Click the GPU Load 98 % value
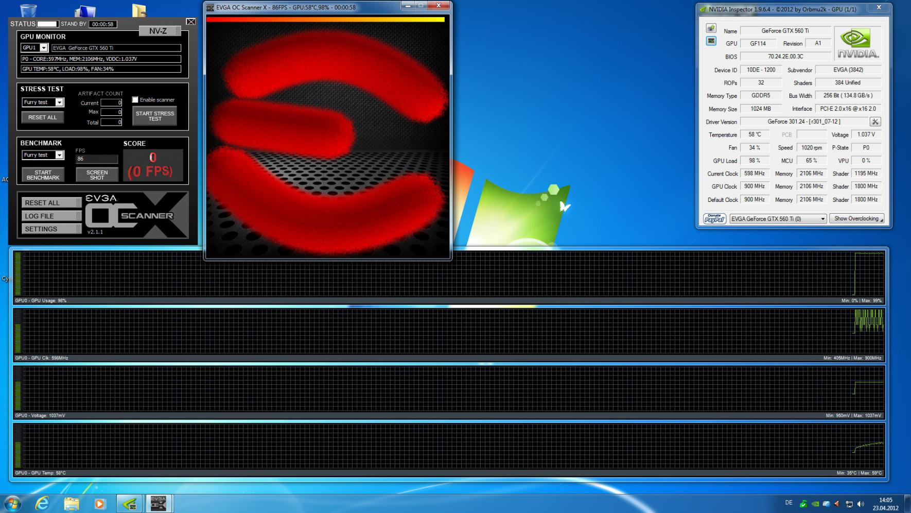Screen dimensions: 911x513 [x=755, y=161]
